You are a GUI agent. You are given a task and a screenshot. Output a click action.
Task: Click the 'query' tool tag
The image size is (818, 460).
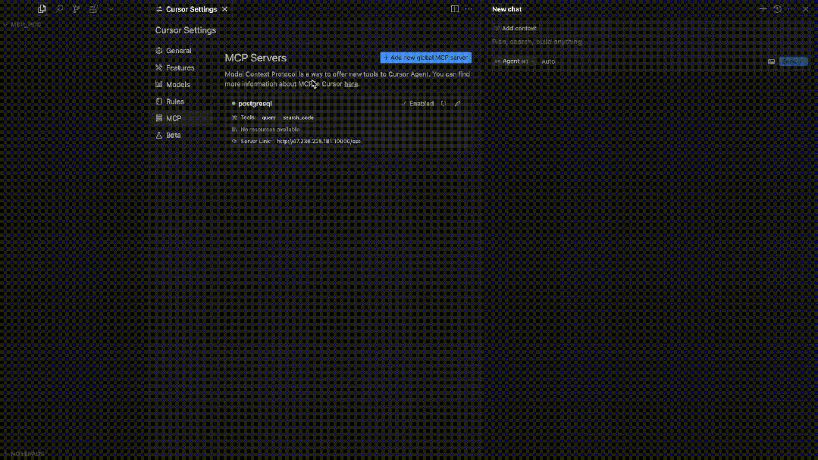[268, 118]
